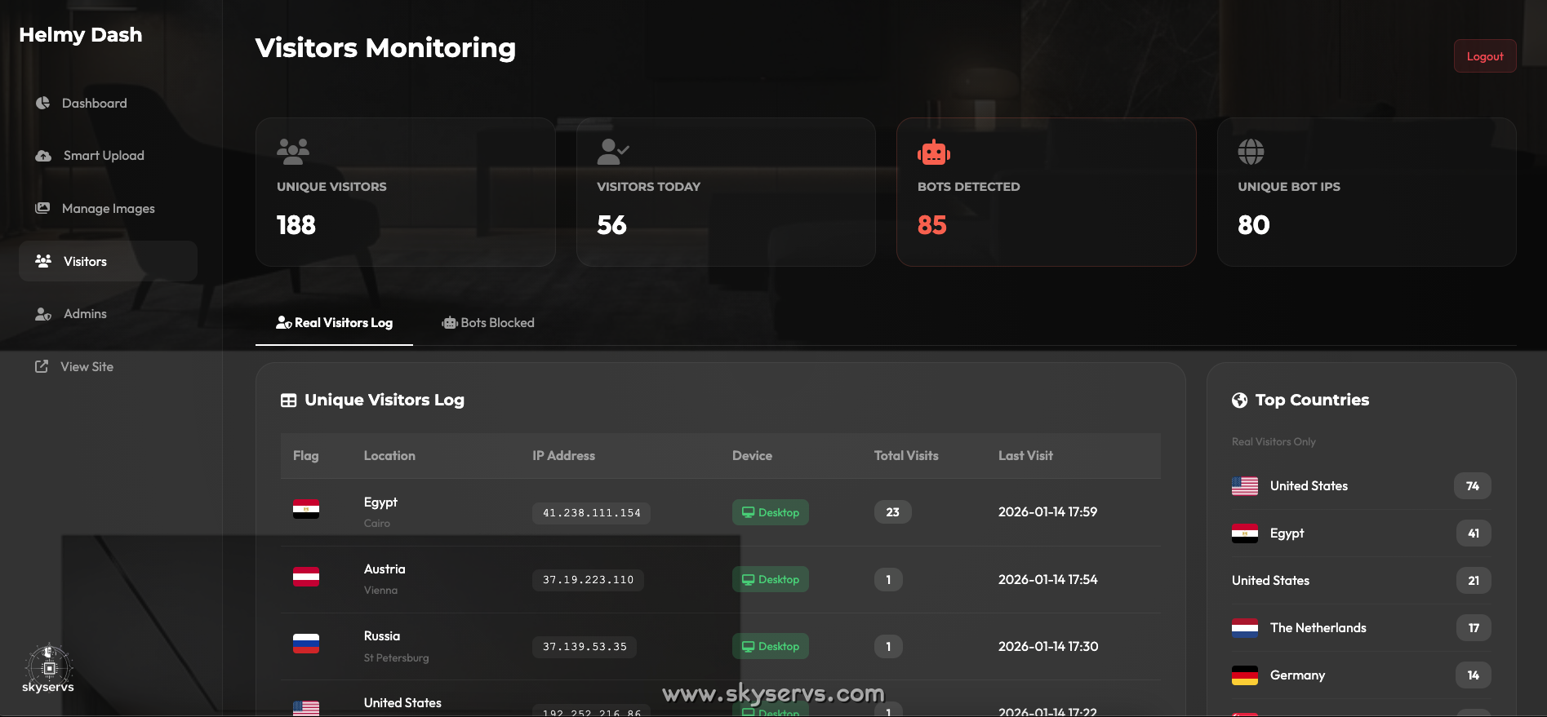Click the Helmy Dash title link
Screen dimensions: 1547x717
click(81, 34)
